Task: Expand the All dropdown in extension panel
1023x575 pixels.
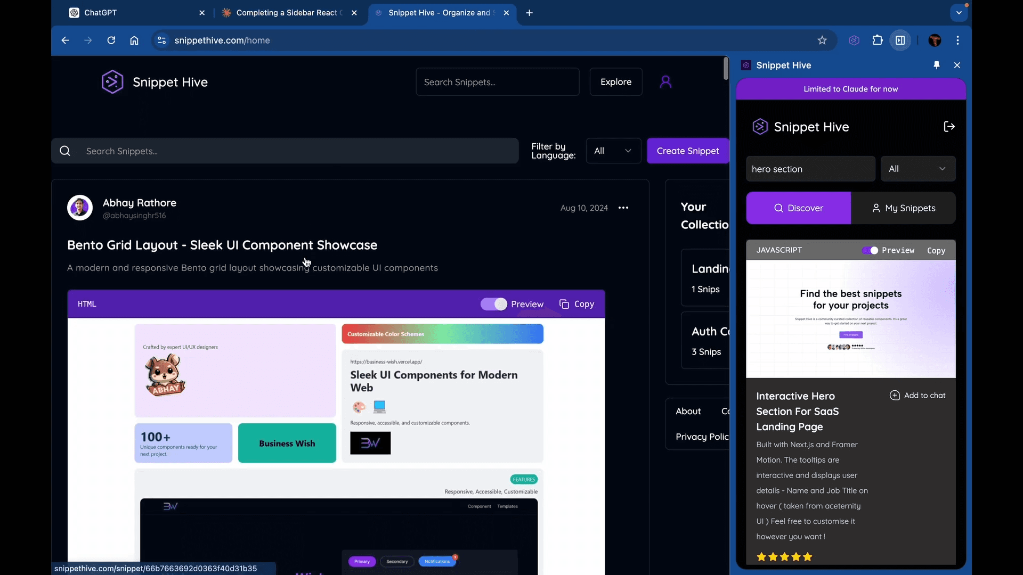Action: [x=918, y=168]
